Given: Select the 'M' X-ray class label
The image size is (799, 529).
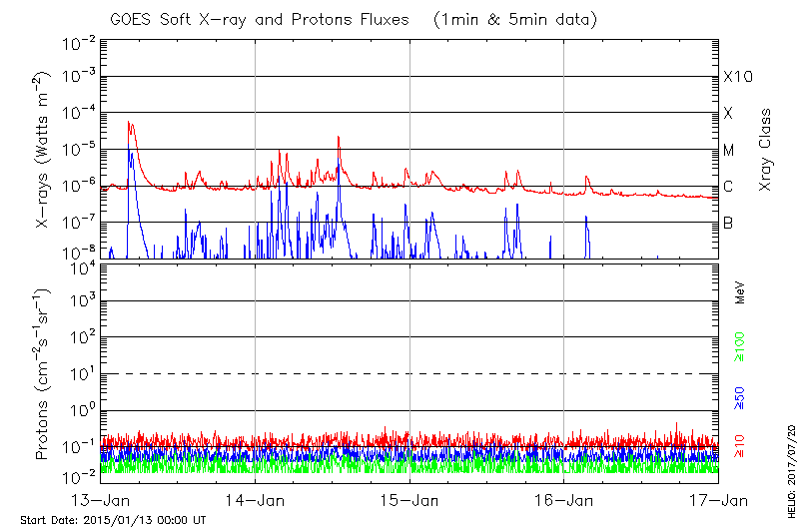Looking at the screenshot, I should pos(730,151).
